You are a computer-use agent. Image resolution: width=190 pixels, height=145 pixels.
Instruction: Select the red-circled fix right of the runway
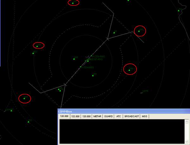click(129, 70)
